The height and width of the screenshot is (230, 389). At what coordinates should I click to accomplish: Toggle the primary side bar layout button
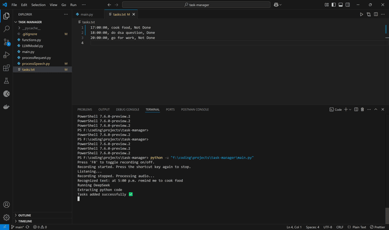coord(334,5)
